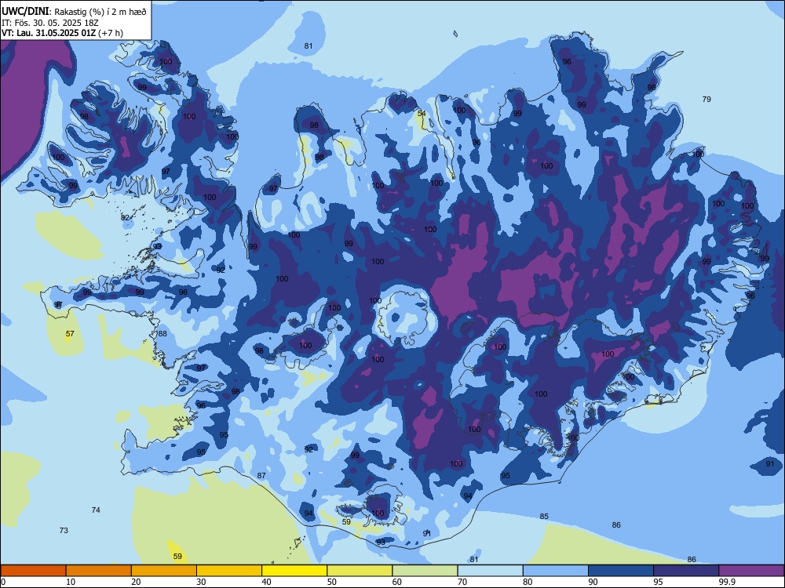Click the '54' humidity value on the map
Image resolution: width=785 pixels, height=588 pixels.
[422, 114]
